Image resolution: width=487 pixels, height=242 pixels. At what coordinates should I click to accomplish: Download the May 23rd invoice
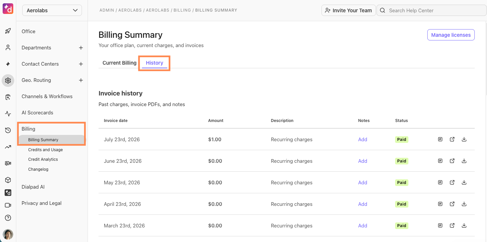[464, 182]
